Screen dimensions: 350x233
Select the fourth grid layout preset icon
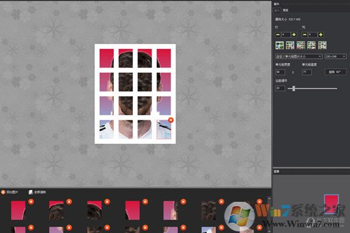point(311,45)
